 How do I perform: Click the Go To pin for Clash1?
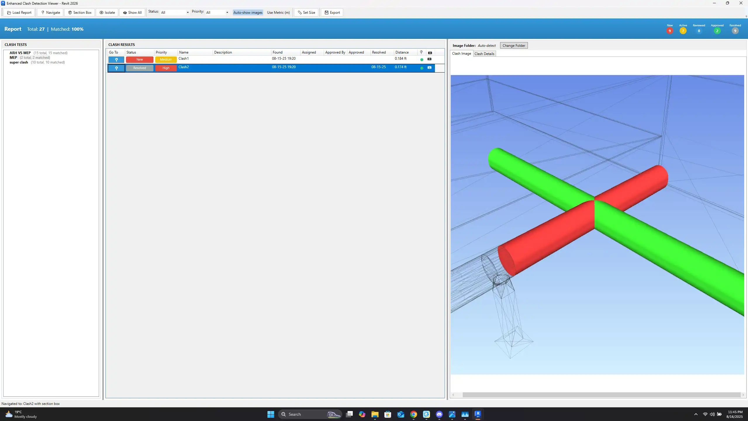tap(116, 60)
